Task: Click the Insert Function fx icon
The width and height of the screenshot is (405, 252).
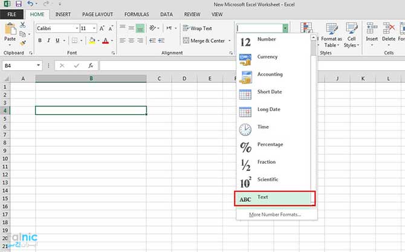Action: (91, 65)
